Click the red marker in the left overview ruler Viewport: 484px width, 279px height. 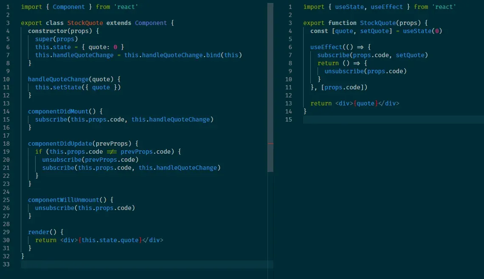[270, 144]
